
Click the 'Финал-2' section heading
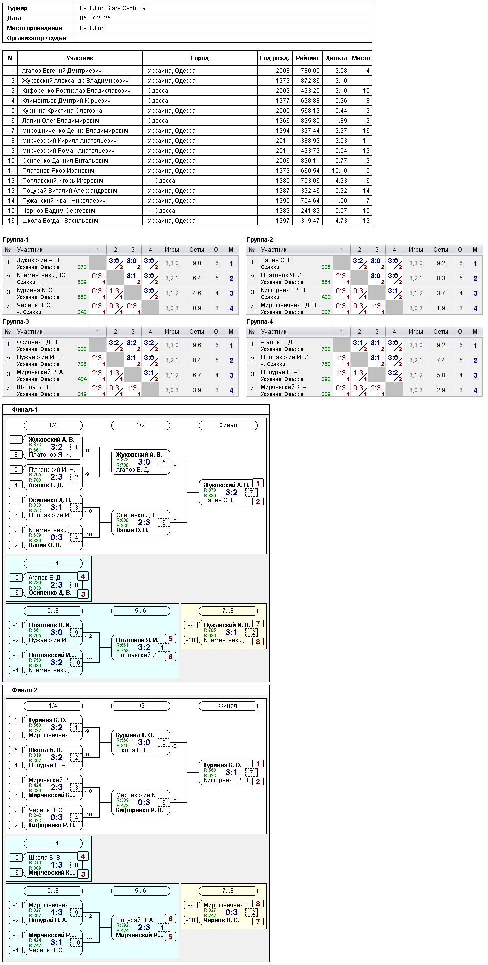[25, 690]
